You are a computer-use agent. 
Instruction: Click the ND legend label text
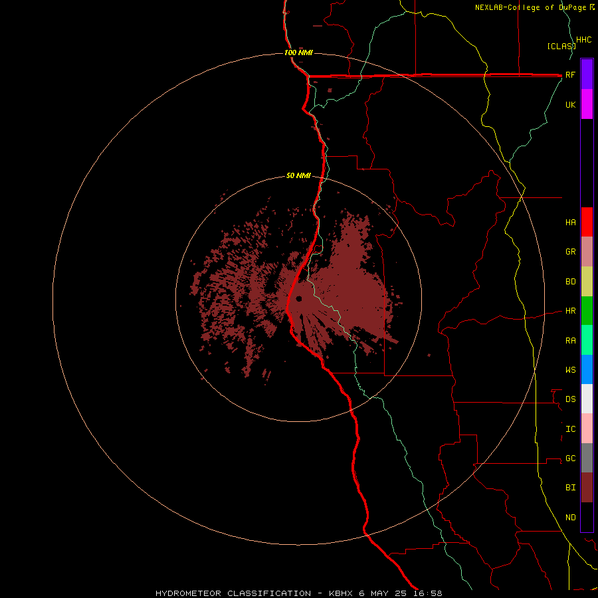coord(570,517)
